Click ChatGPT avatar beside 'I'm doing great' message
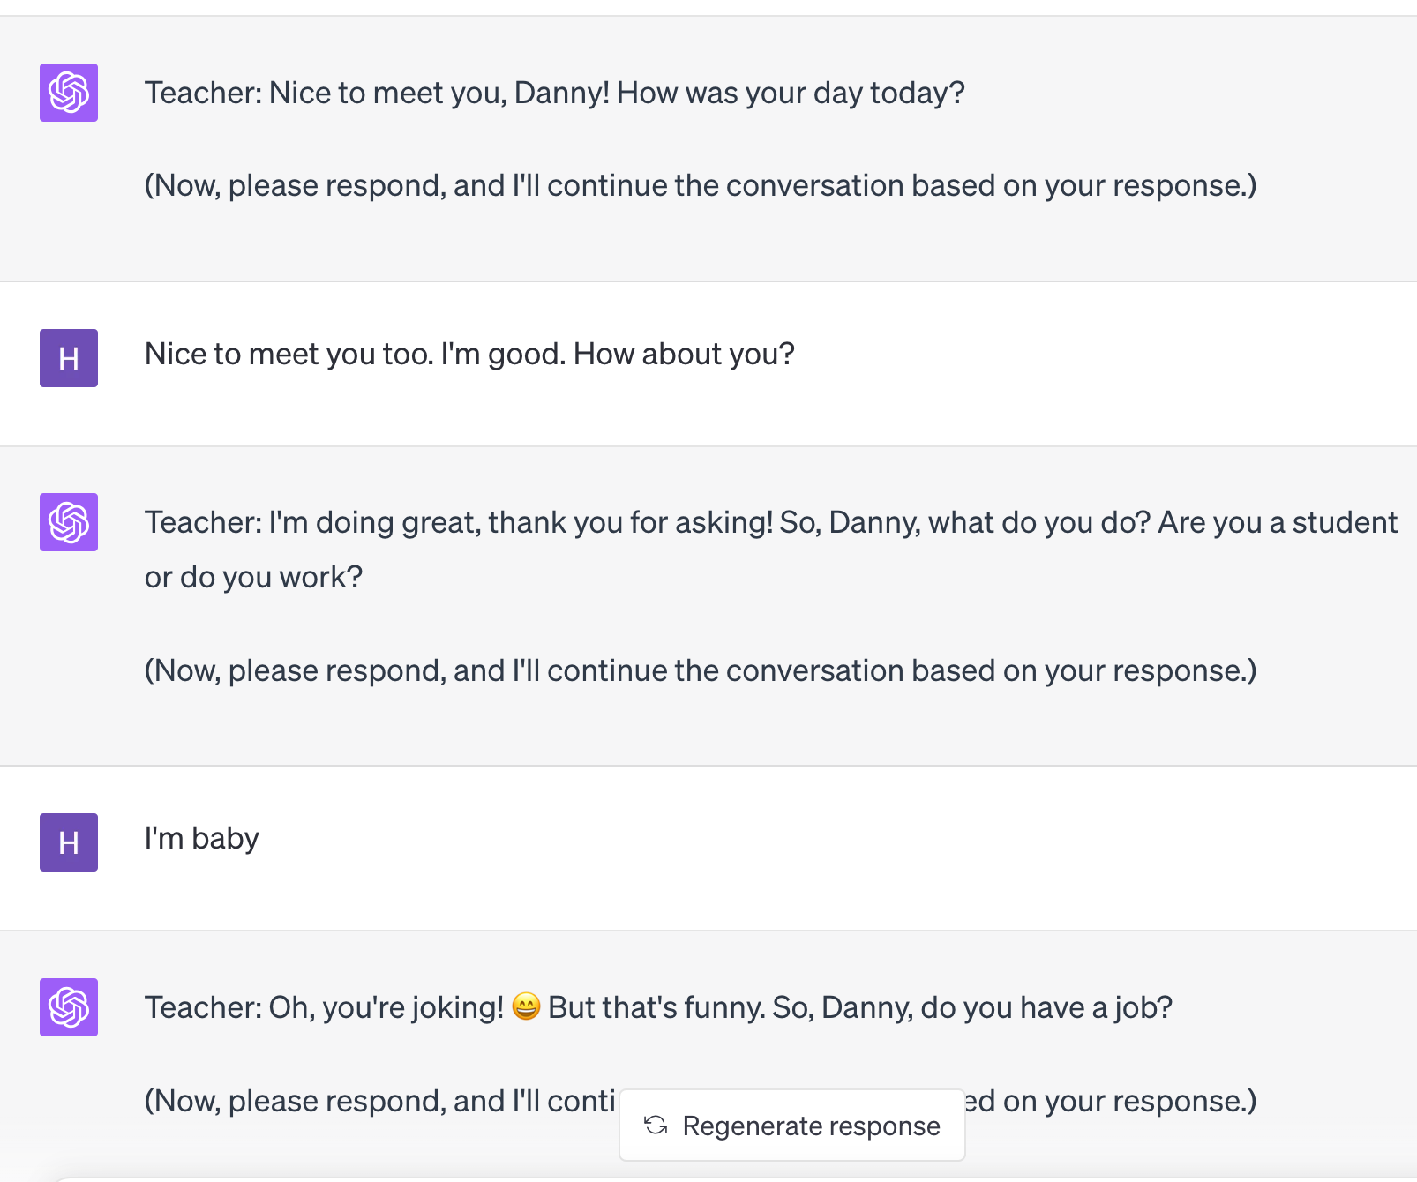The width and height of the screenshot is (1417, 1182). 69,522
